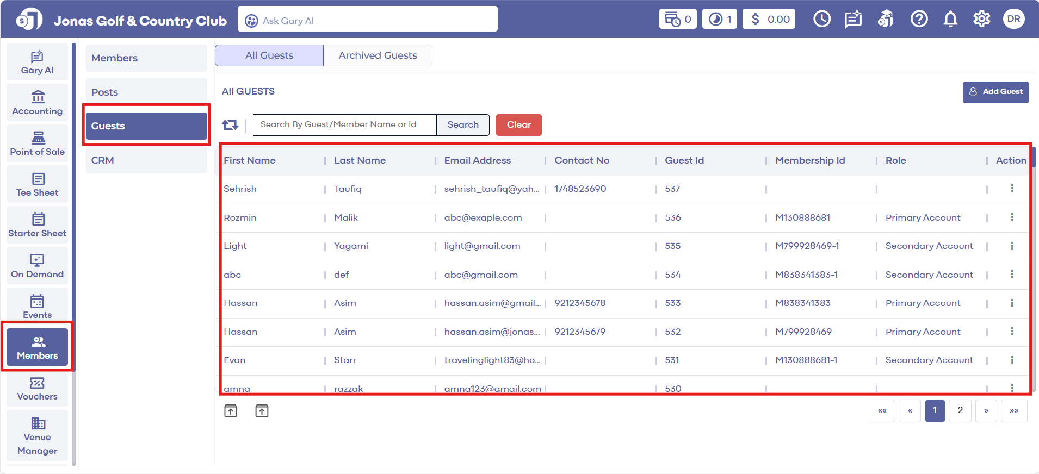Click the first export icon below table

click(x=231, y=411)
